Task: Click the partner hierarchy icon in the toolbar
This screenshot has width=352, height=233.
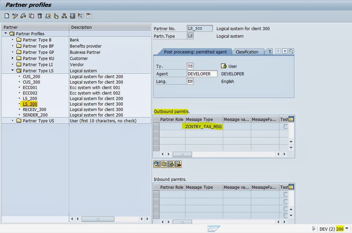Action: point(64,15)
